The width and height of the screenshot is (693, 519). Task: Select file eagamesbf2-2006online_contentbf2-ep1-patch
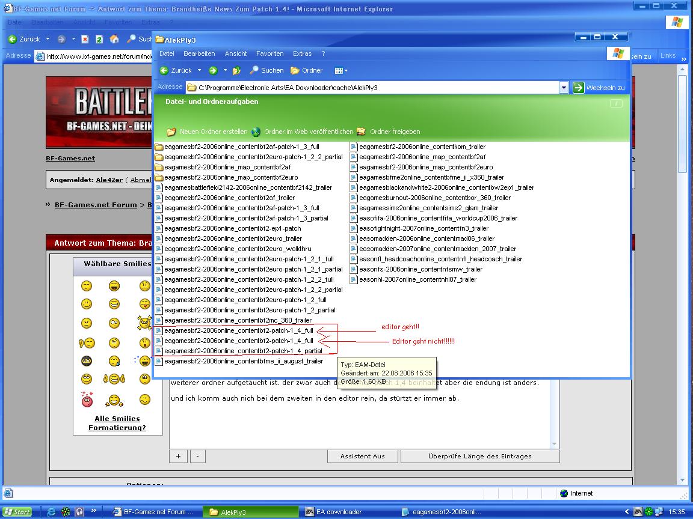click(228, 229)
